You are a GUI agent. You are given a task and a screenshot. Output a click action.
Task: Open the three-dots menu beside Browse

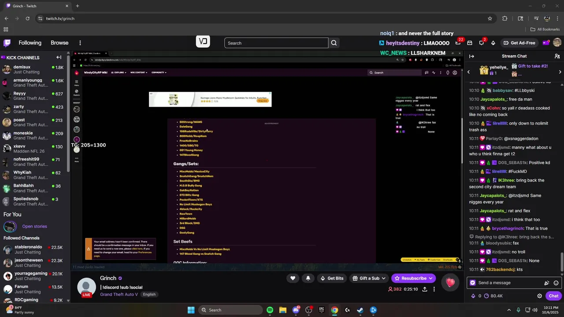click(x=80, y=43)
